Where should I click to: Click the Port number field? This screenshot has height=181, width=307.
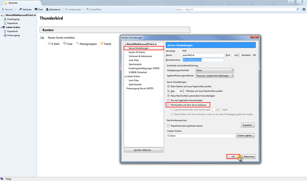click(x=235, y=55)
